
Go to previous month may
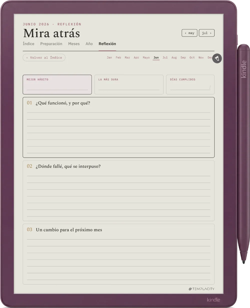(x=189, y=33)
